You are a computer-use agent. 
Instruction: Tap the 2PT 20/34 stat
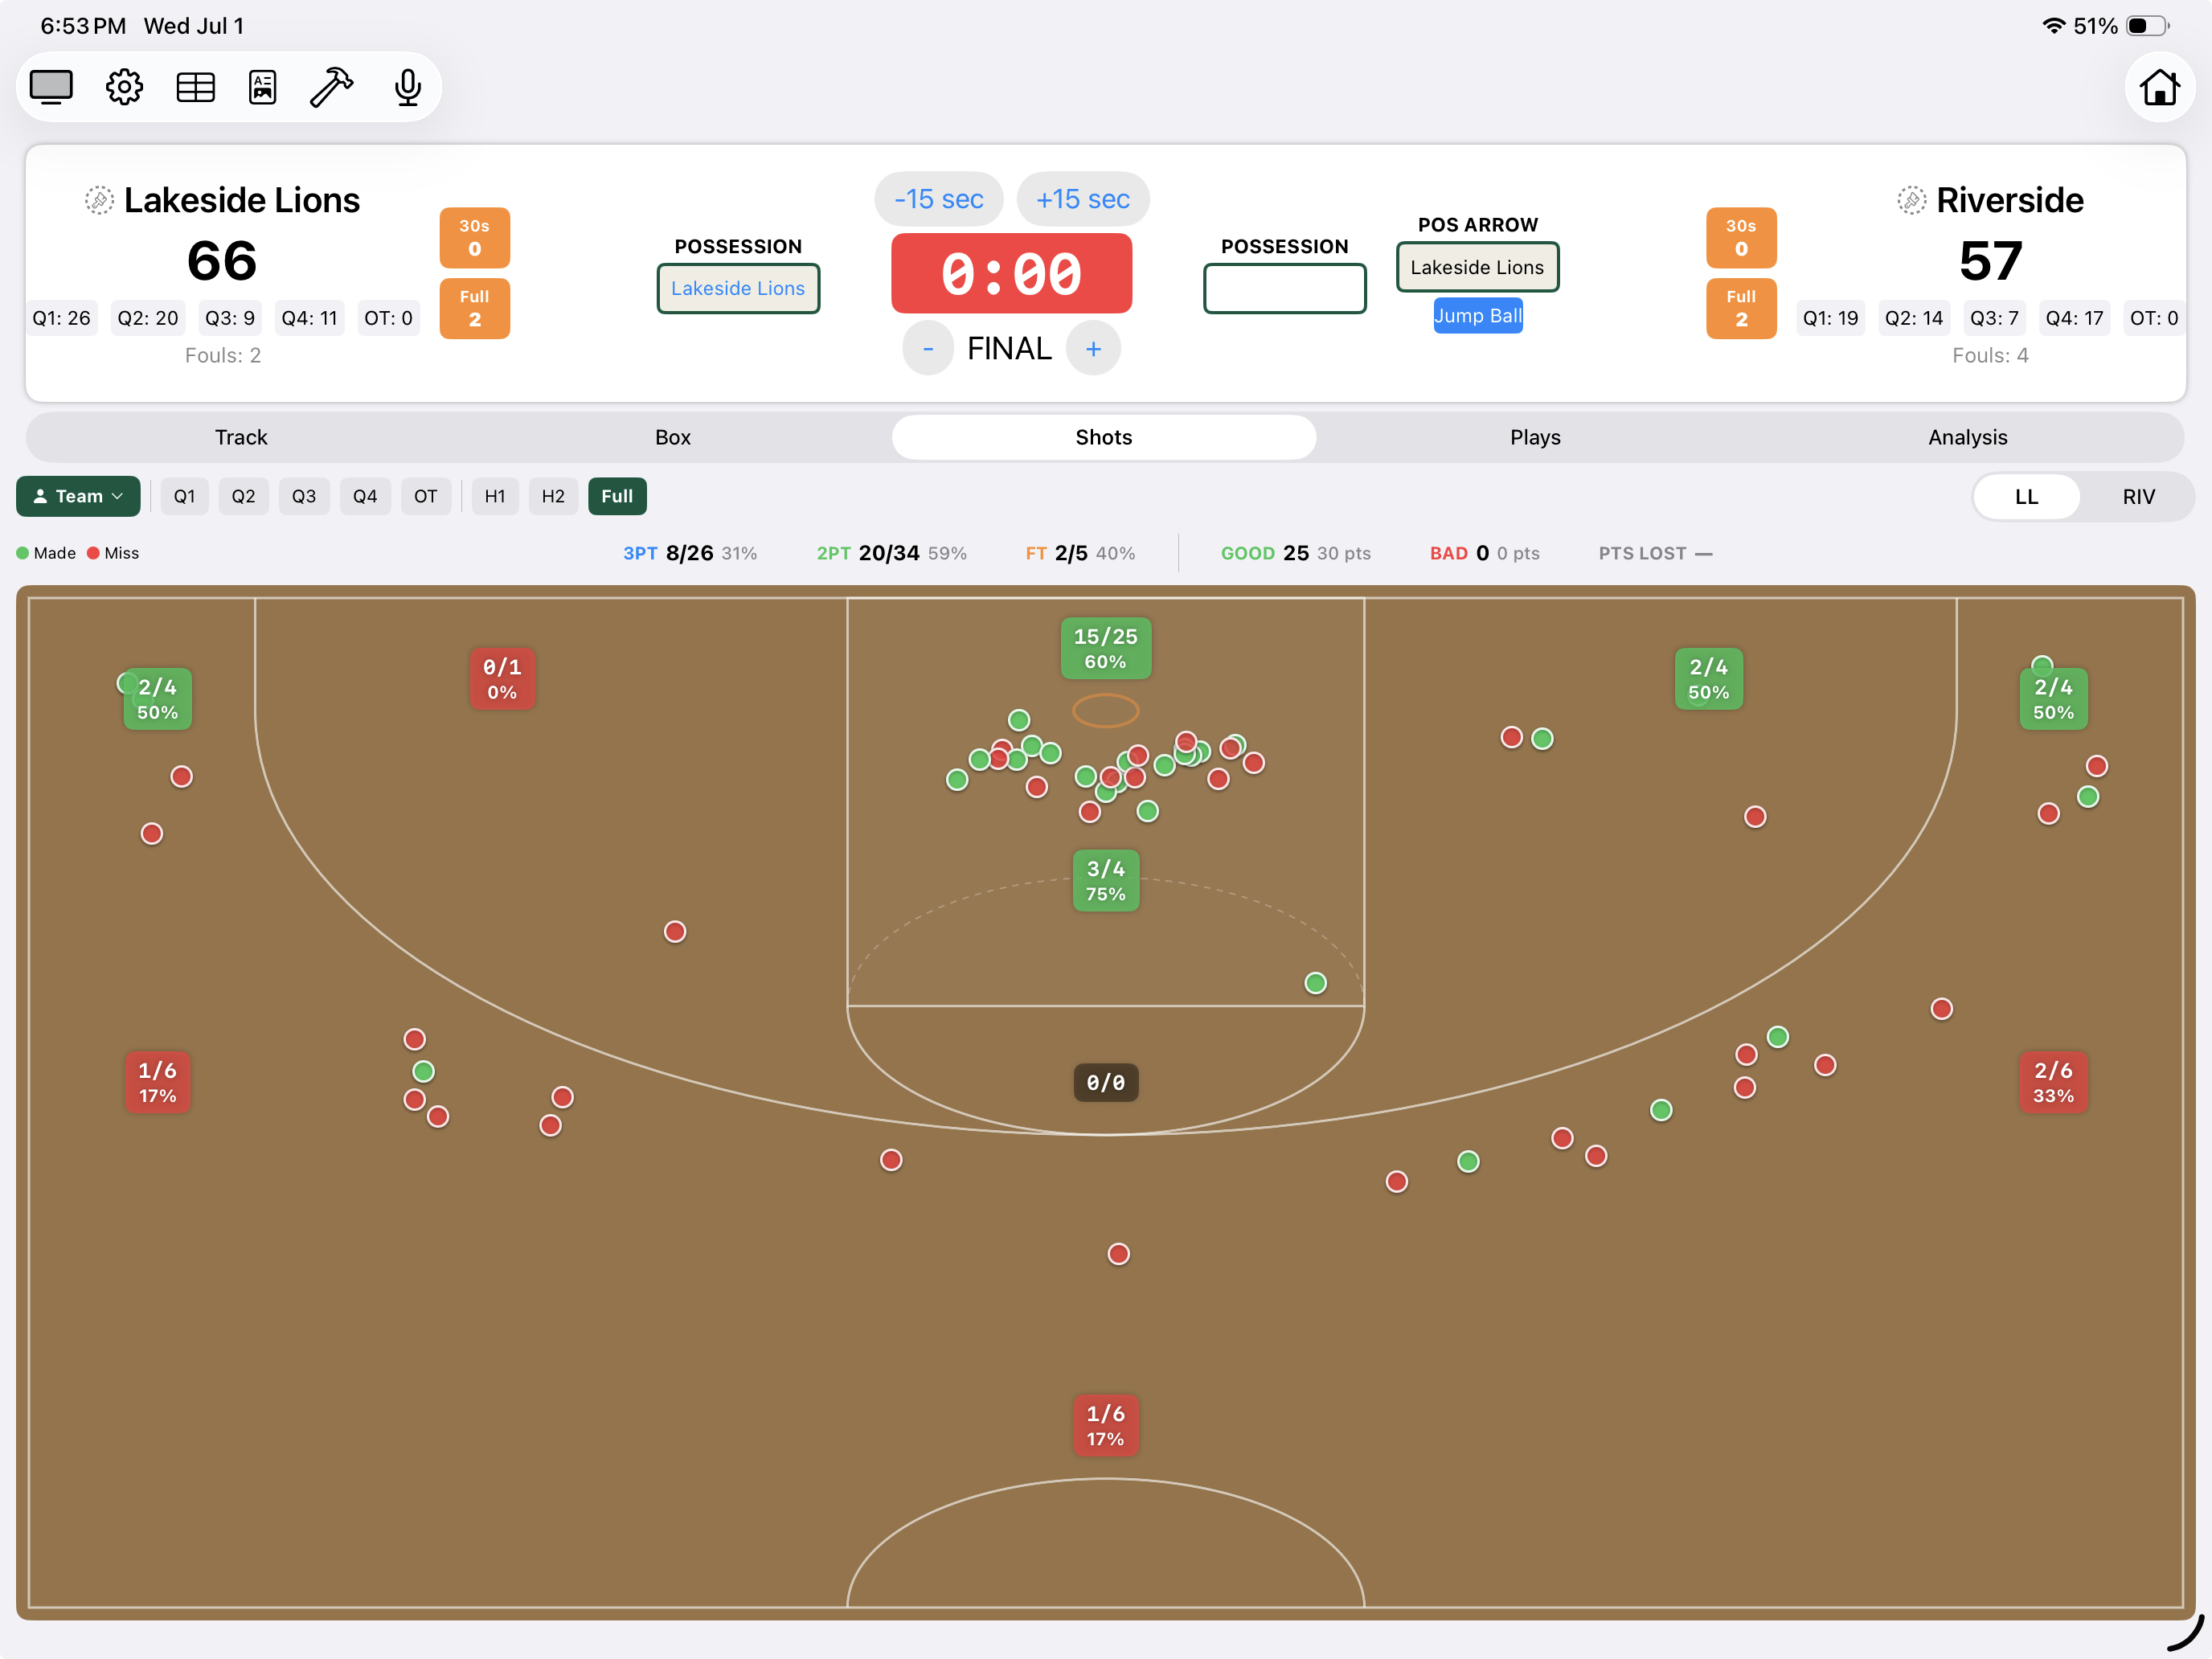coord(891,553)
